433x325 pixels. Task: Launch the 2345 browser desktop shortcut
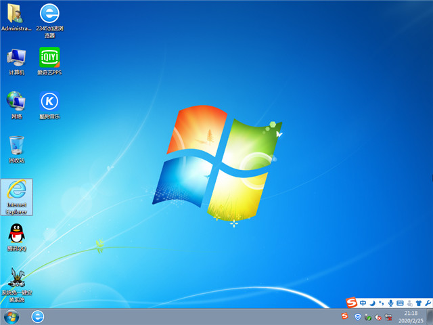tap(49, 20)
